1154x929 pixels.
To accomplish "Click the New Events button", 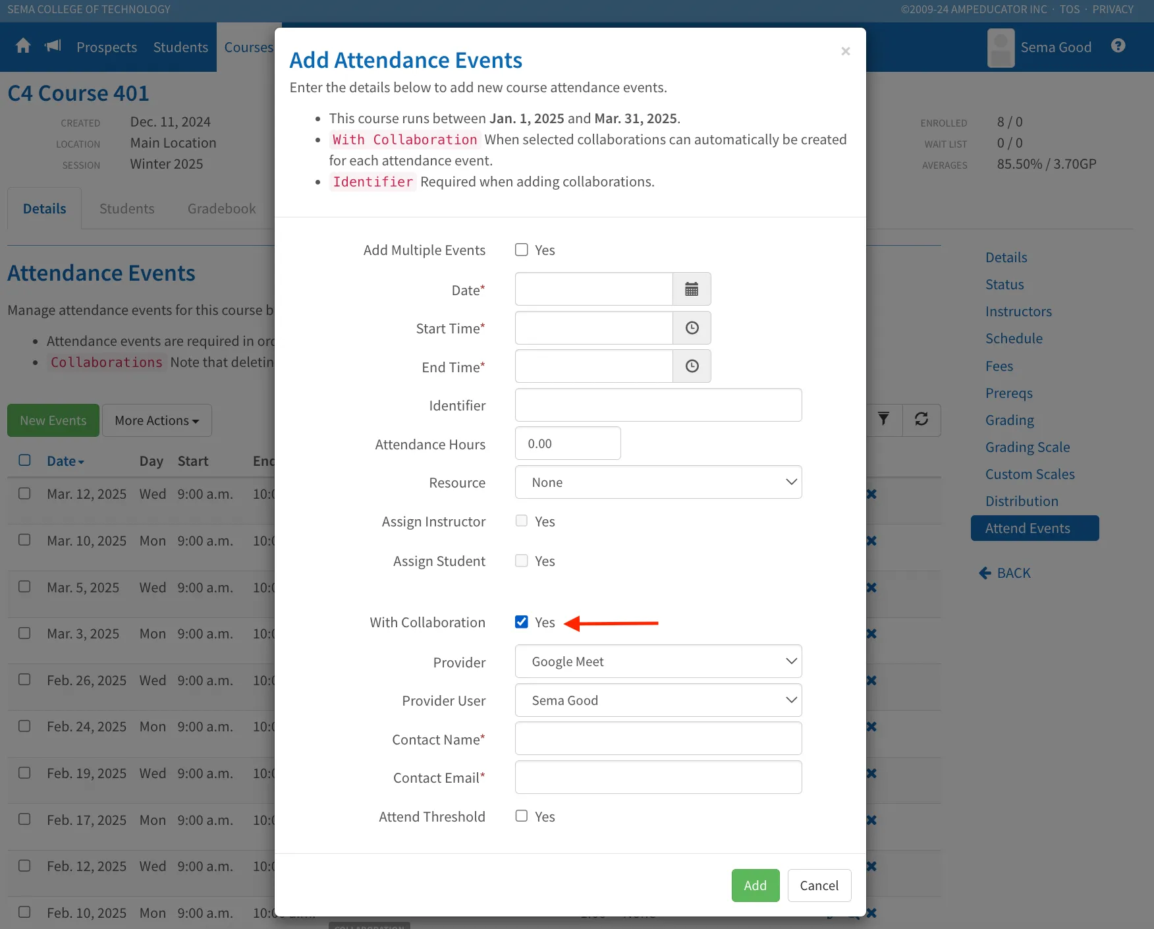I will pyautogui.click(x=53, y=420).
